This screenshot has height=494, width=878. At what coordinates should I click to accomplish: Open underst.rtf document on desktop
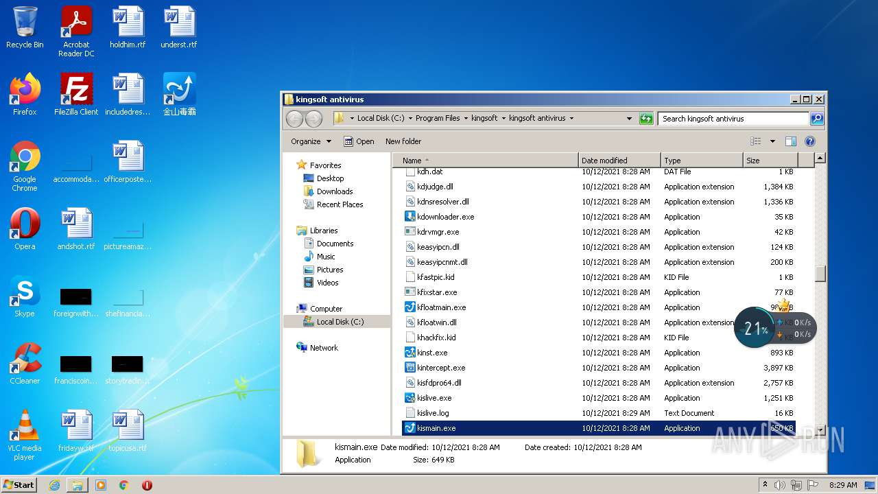pyautogui.click(x=178, y=27)
